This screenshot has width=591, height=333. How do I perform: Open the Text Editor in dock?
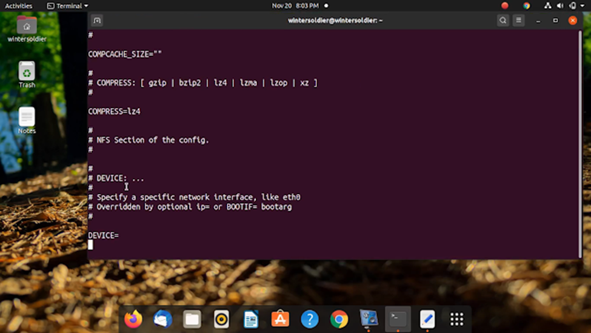click(x=427, y=318)
